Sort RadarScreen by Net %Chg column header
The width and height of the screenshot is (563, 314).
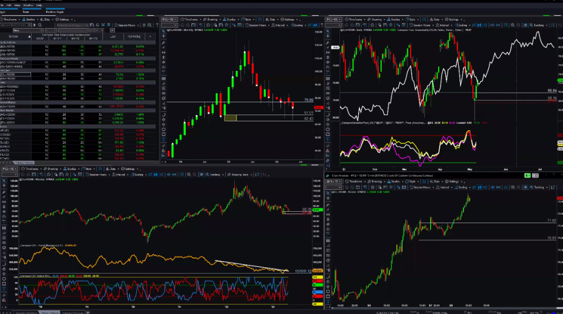click(134, 37)
